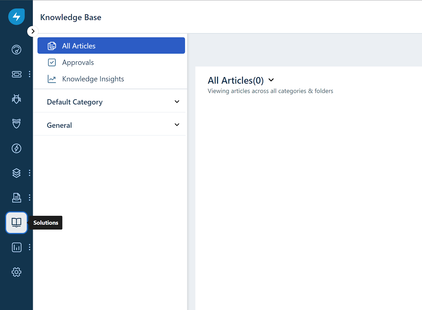Expand the General category chevron
Image resolution: width=422 pixels, height=310 pixels.
pyautogui.click(x=177, y=125)
